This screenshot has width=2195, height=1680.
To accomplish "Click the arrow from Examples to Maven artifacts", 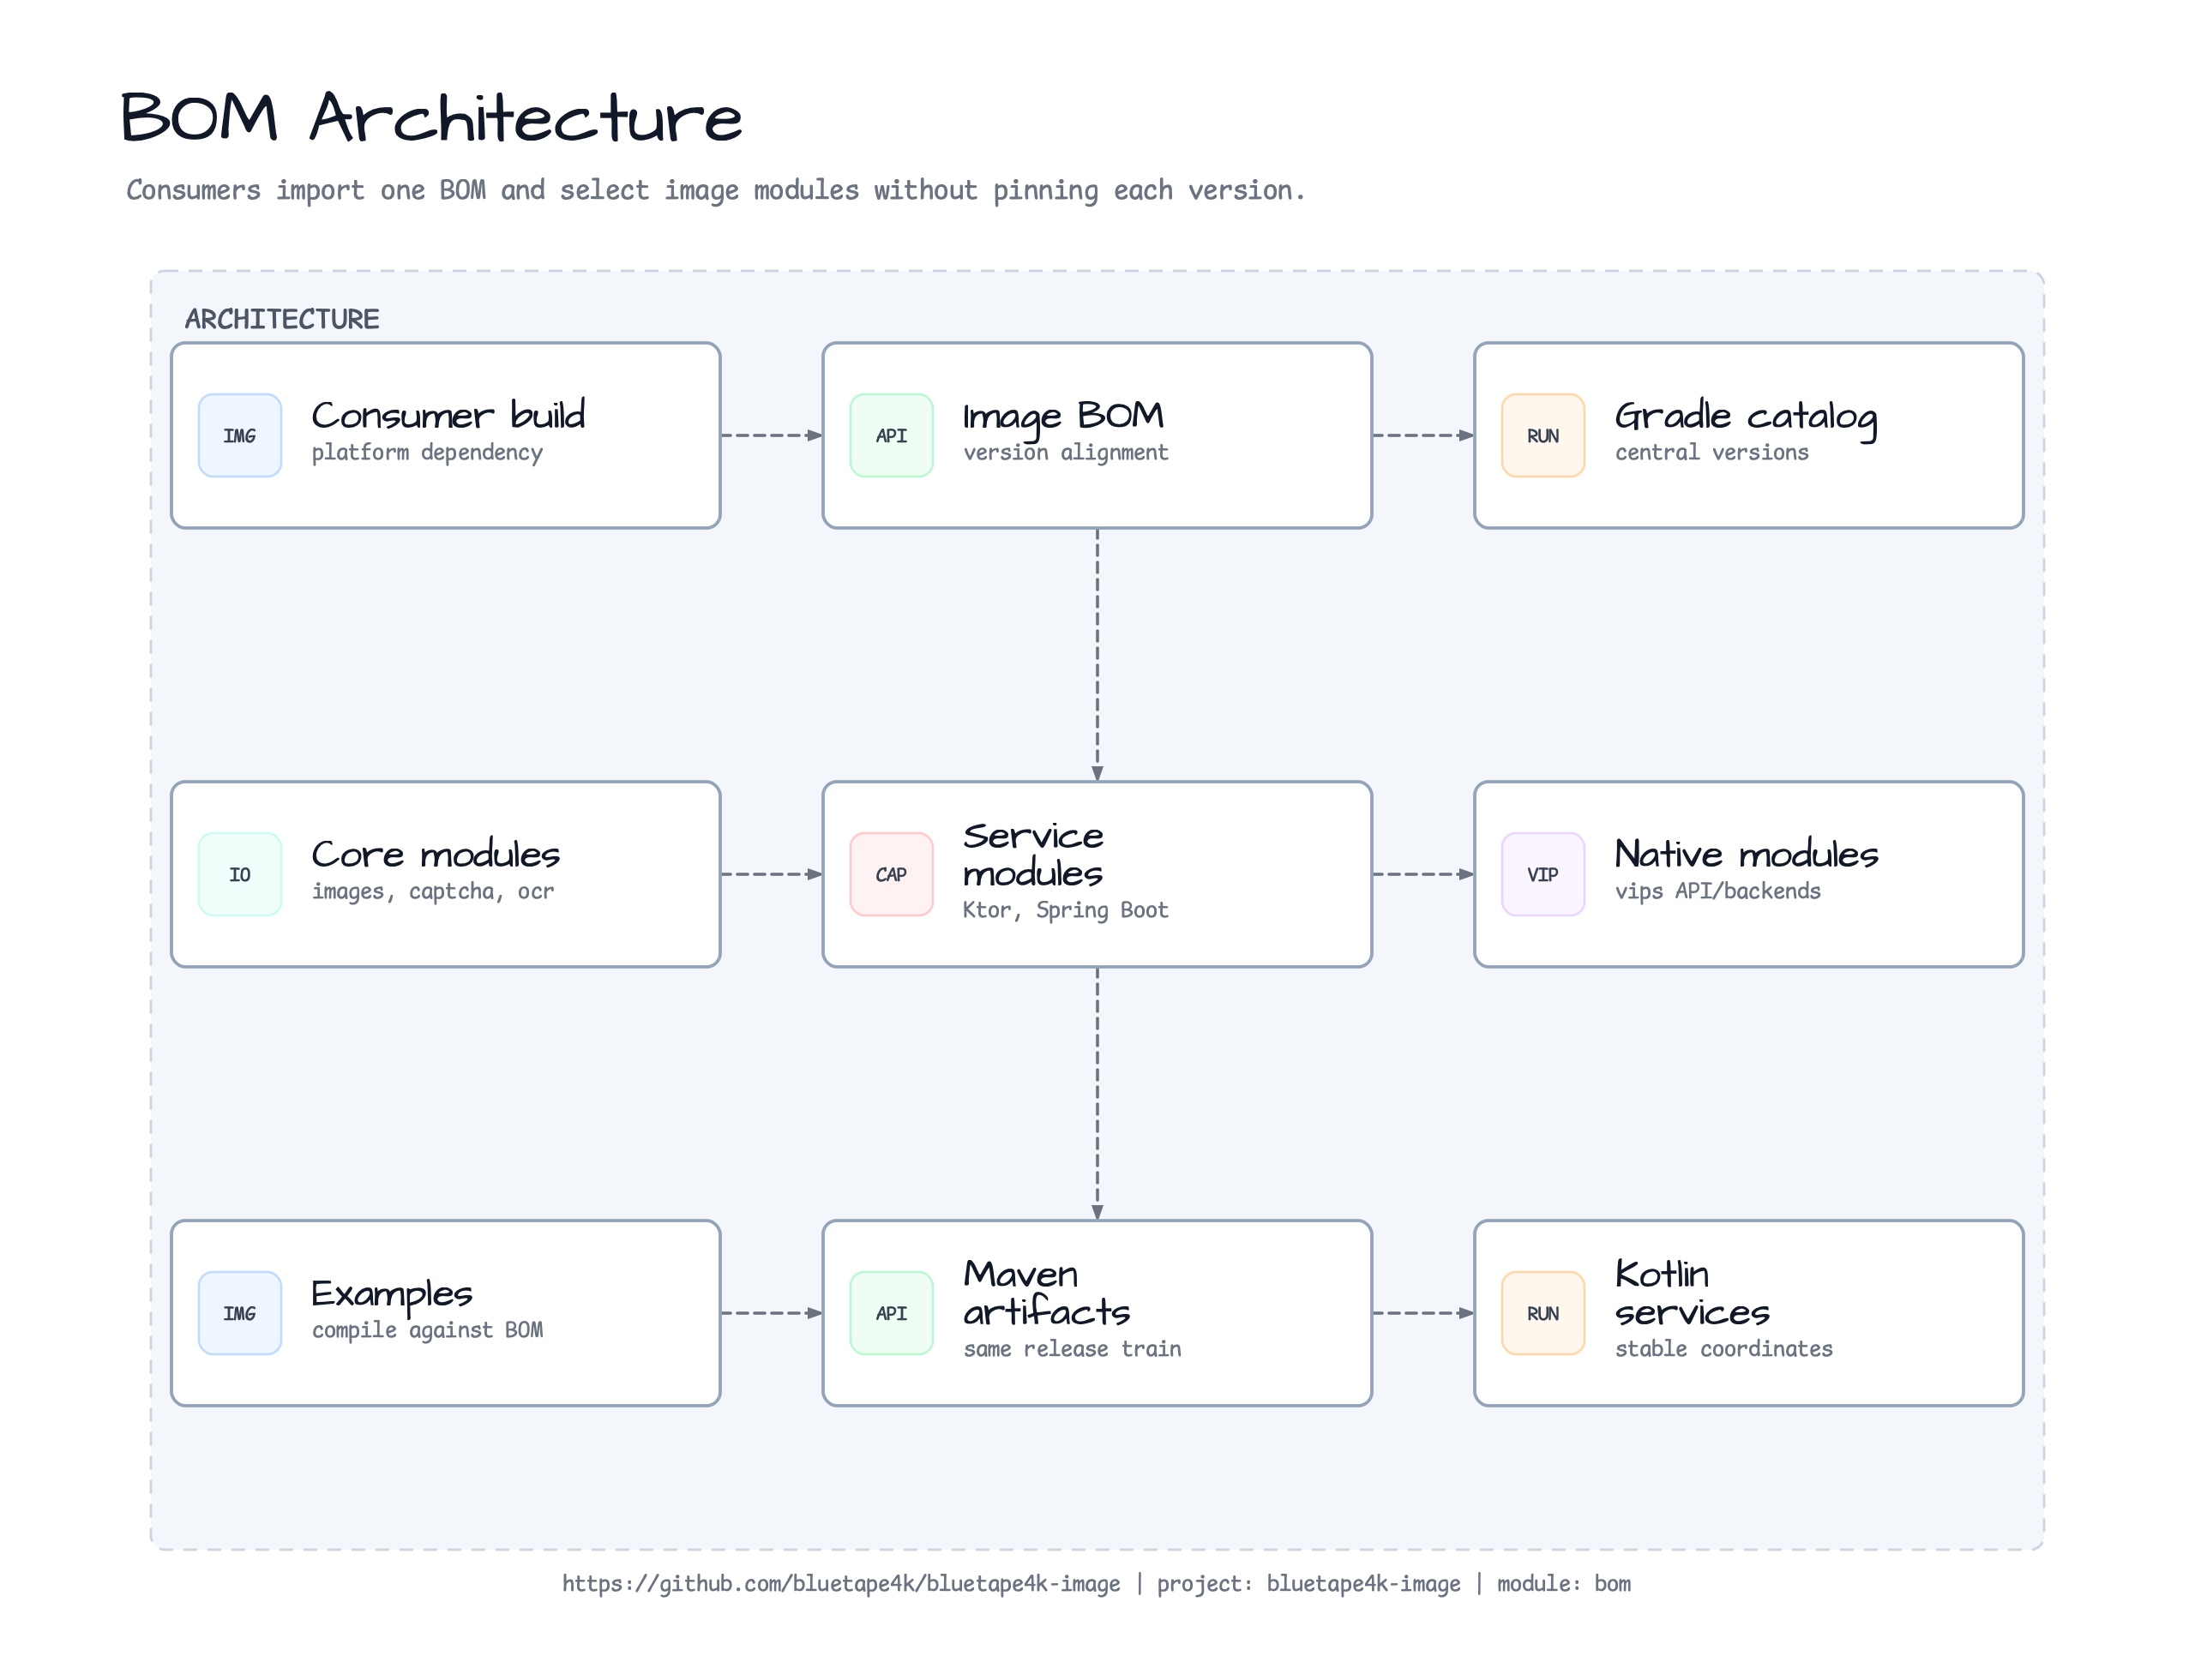I will click(772, 1313).
